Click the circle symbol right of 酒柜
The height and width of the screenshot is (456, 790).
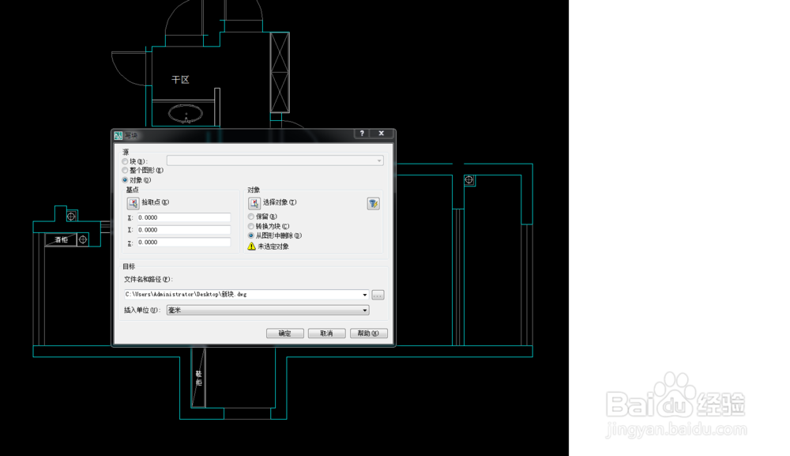83,239
